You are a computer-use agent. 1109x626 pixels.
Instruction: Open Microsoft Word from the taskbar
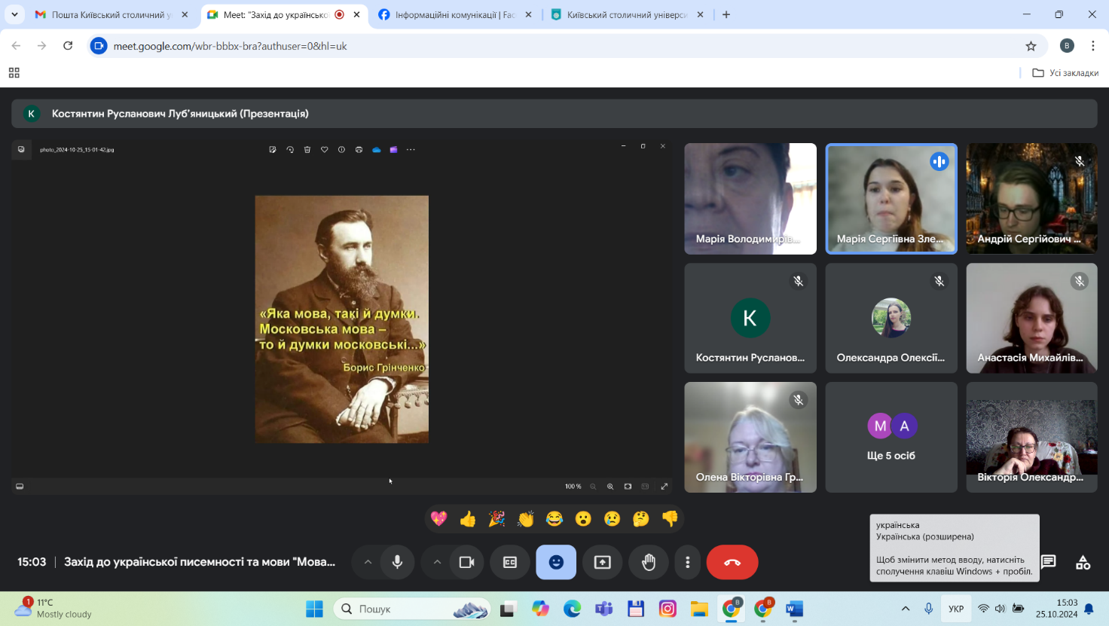pos(794,609)
